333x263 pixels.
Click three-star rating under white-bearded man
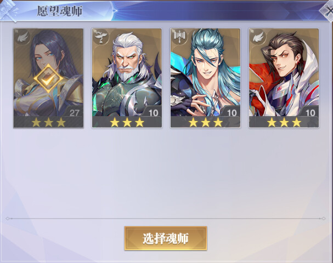tap(127, 122)
